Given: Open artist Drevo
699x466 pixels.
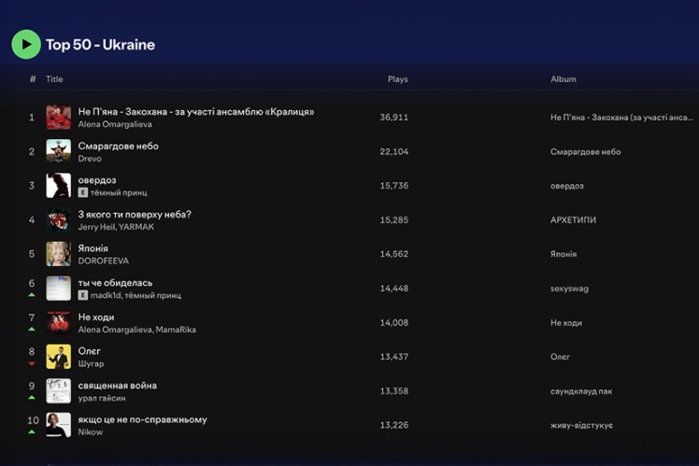Looking at the screenshot, I should (x=90, y=159).
